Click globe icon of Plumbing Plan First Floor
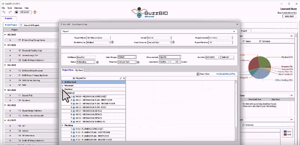 [74, 136]
